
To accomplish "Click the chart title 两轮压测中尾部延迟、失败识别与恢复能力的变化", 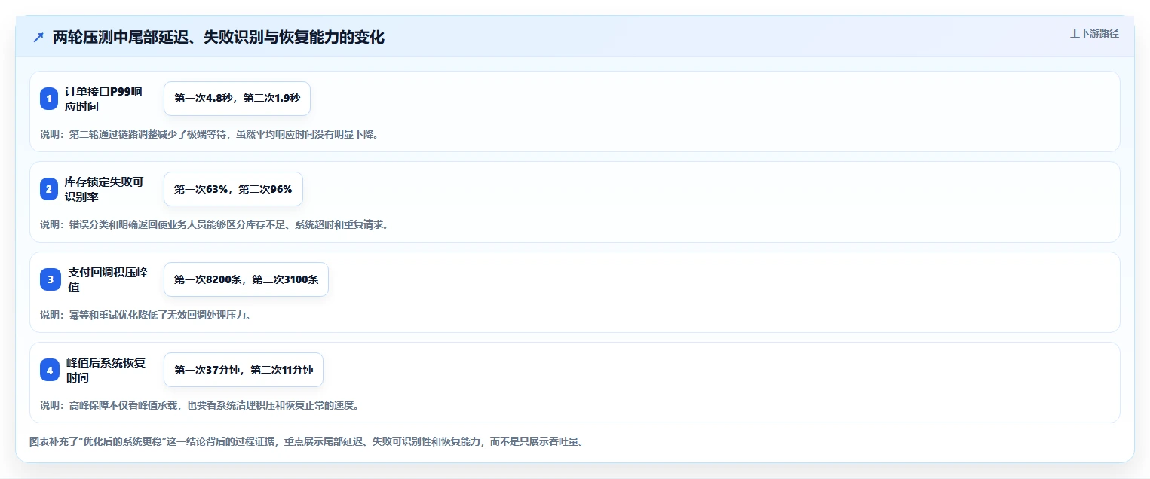I will (x=219, y=37).
